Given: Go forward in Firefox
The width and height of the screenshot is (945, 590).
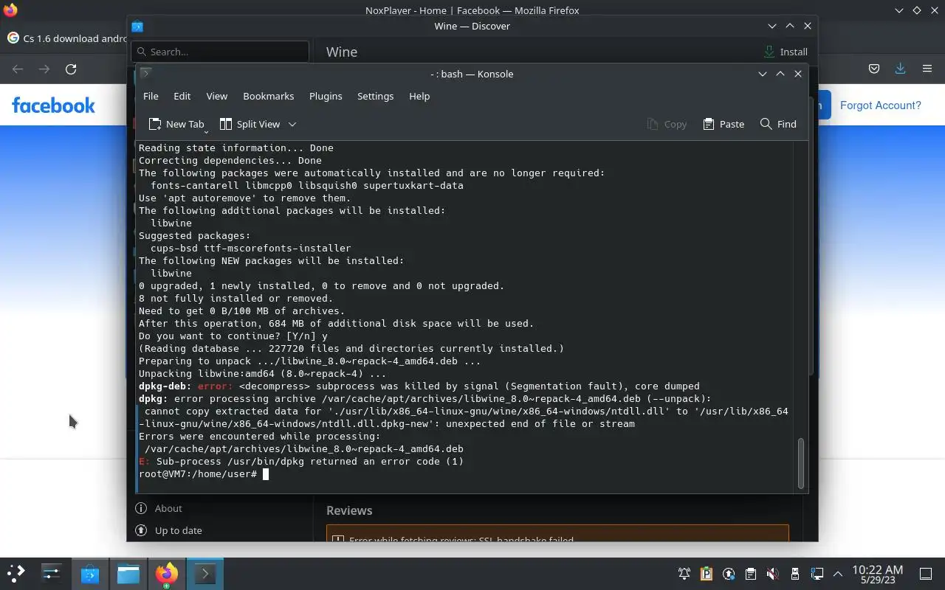Looking at the screenshot, I should click(x=44, y=69).
